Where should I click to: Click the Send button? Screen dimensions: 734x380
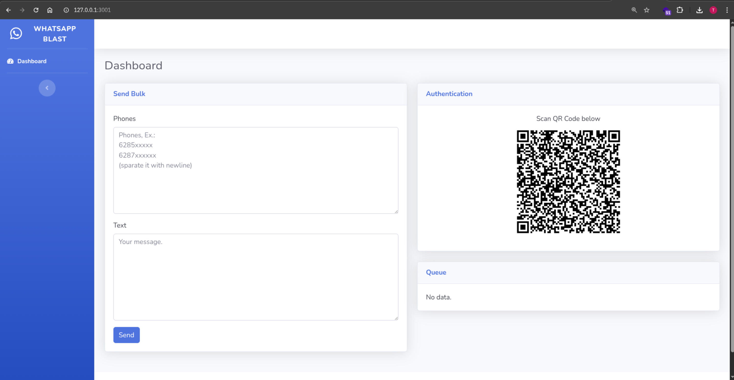pyautogui.click(x=126, y=335)
